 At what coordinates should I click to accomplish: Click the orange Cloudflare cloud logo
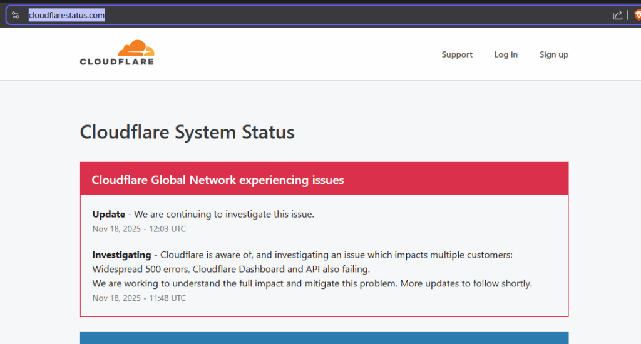136,48
